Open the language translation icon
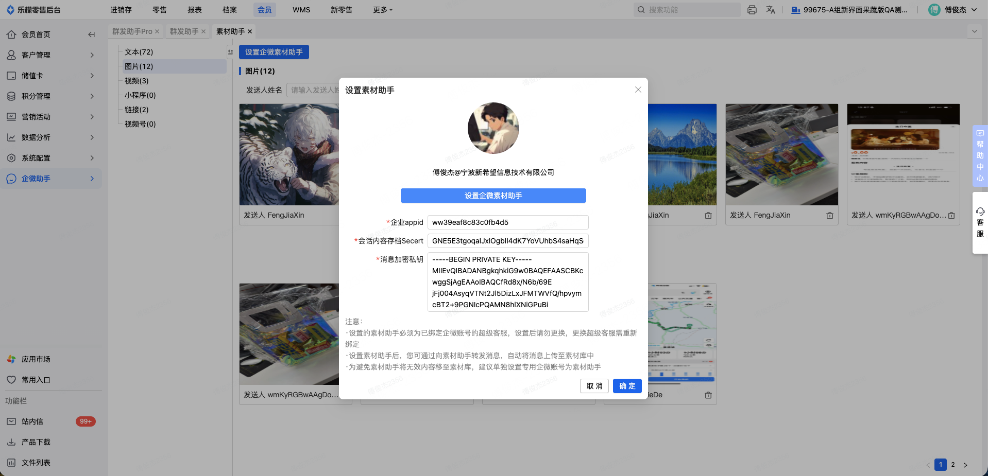Image resolution: width=988 pixels, height=476 pixels. 771,10
